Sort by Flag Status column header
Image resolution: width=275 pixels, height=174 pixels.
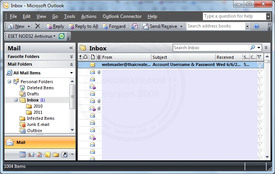[260, 57]
